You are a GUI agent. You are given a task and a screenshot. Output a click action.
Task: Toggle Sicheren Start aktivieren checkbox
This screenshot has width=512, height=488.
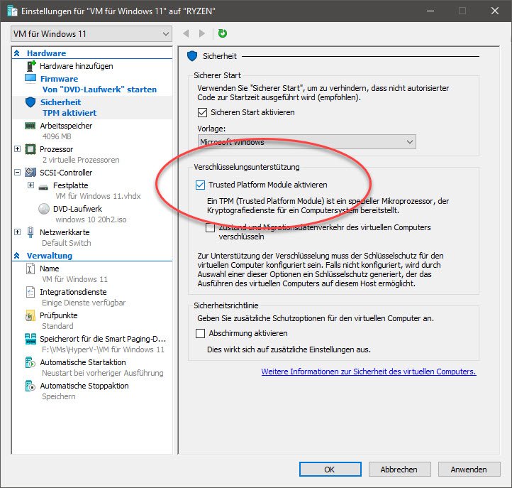[x=202, y=112]
